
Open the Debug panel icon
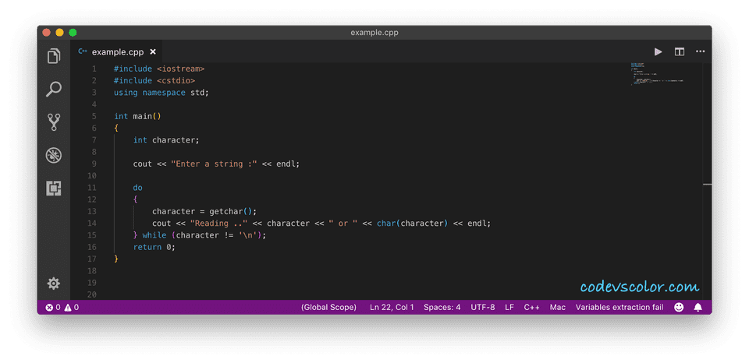(54, 155)
